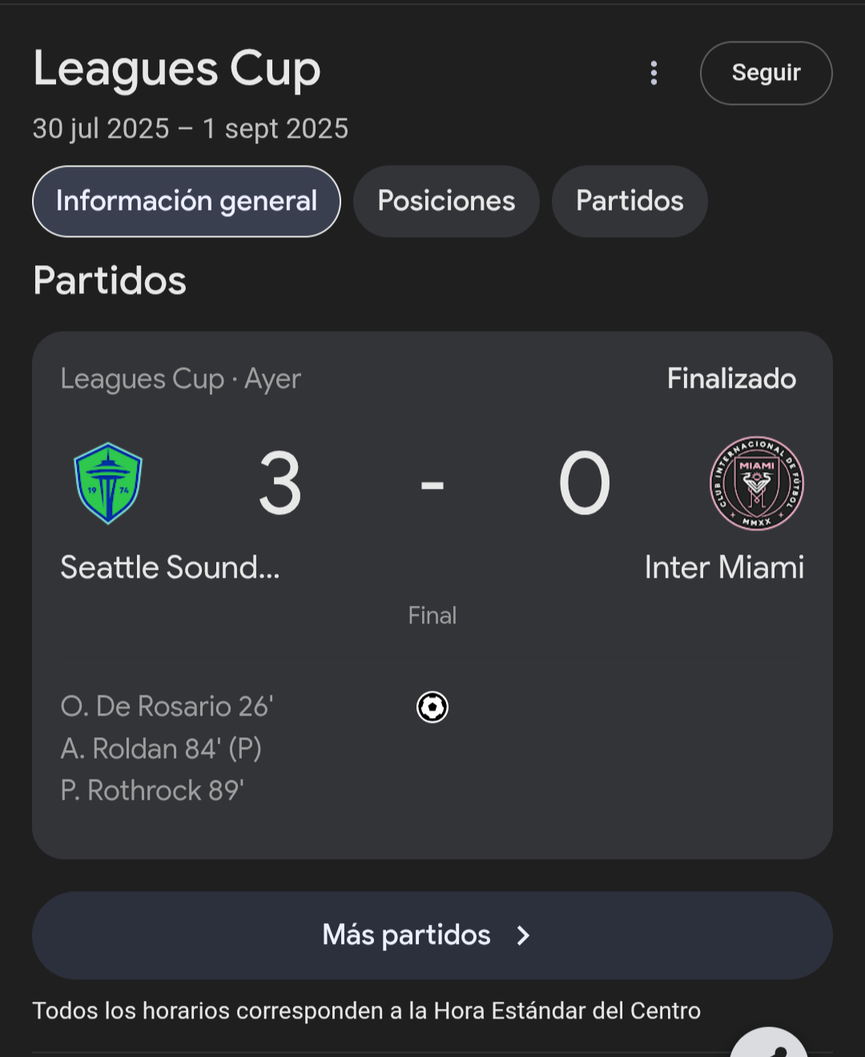
Task: Tap the Seattle Sounders crest logo
Action: point(108,483)
